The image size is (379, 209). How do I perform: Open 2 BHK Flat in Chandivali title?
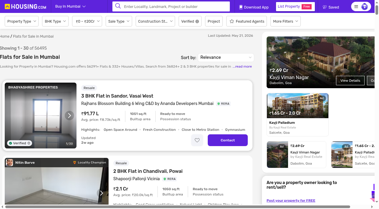[148, 171]
